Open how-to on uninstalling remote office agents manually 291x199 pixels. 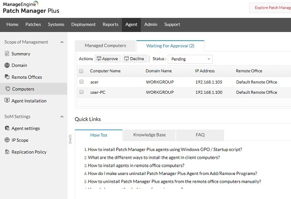175,182
